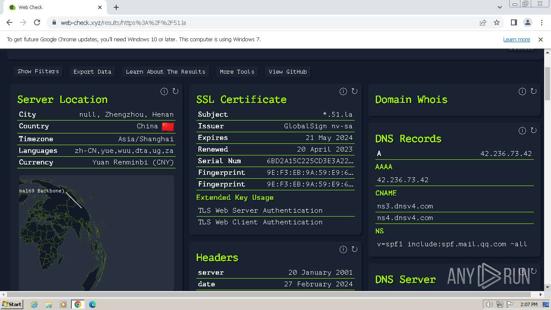Select subject value '*.51.la'
Viewport: 551px width, 310px height.
tap(337, 115)
